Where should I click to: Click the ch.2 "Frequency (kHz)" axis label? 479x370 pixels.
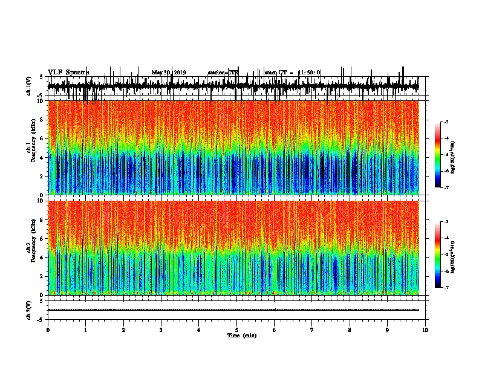(x=33, y=241)
